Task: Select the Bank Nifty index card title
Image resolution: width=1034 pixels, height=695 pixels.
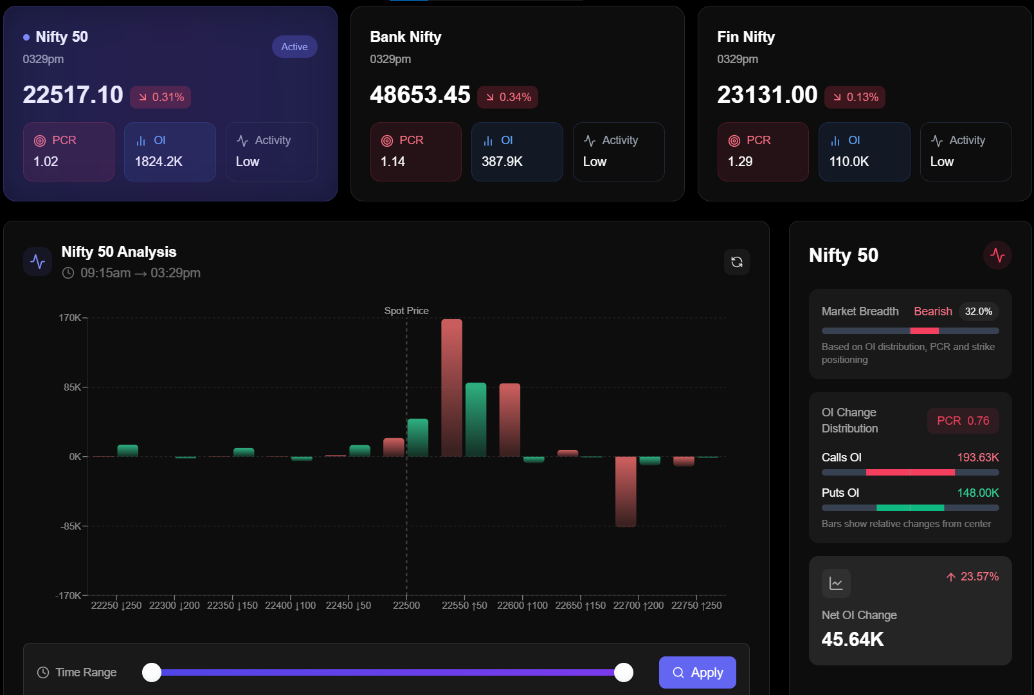Action: [x=406, y=37]
